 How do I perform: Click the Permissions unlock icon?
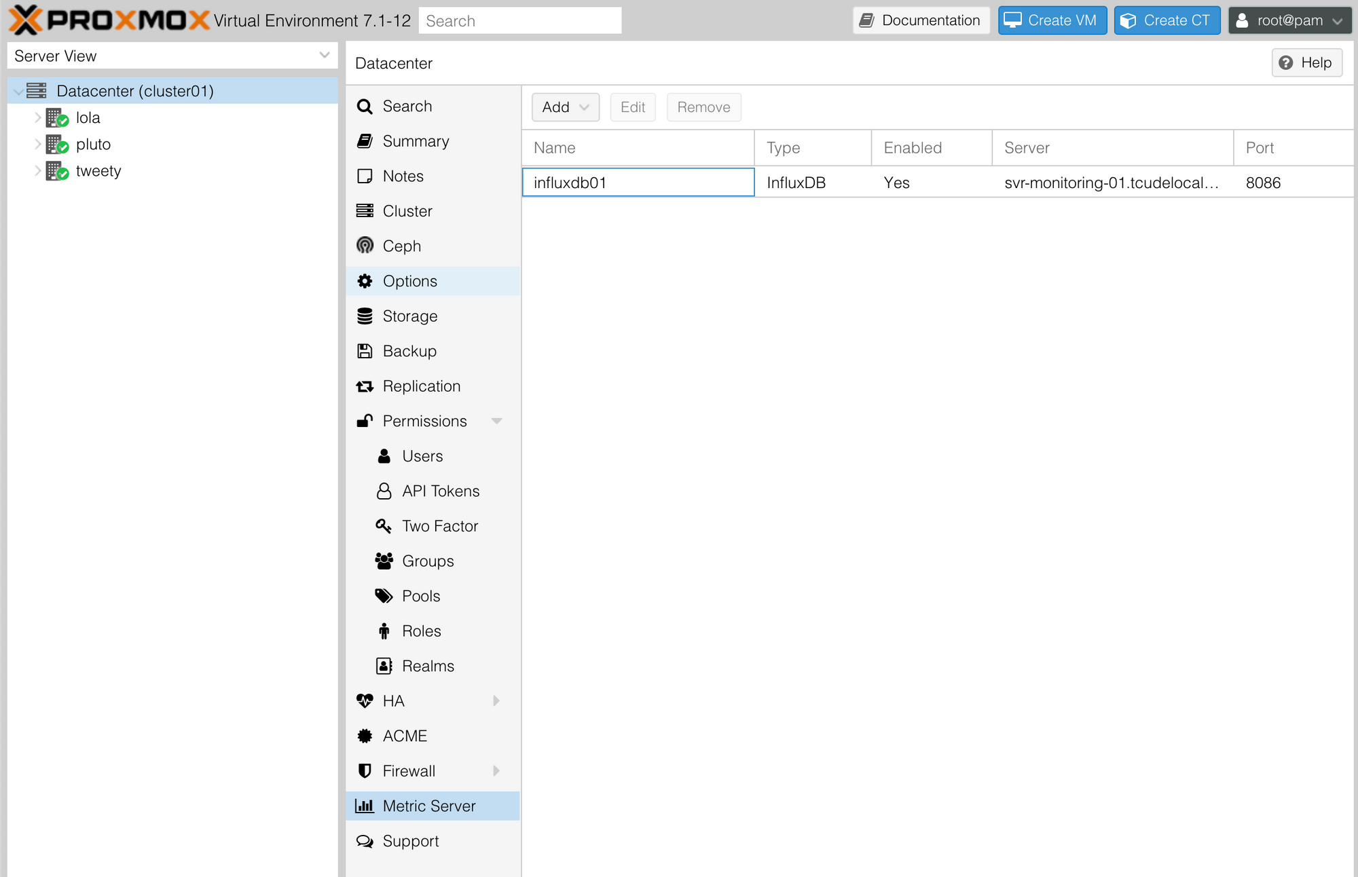365,421
